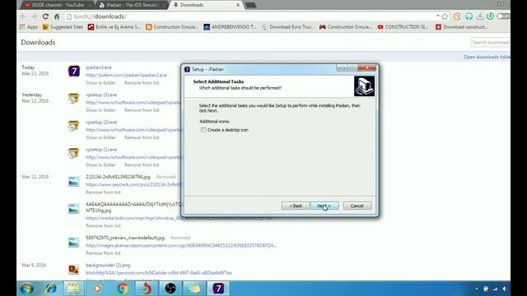Select iPadian setup in the taskbar
Image resolution: width=527 pixels, height=296 pixels.
pyautogui.click(x=218, y=289)
